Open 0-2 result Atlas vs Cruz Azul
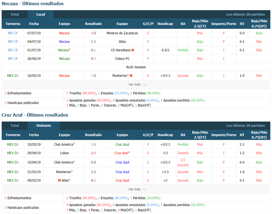This screenshot has width=272, height=214. click(x=93, y=180)
